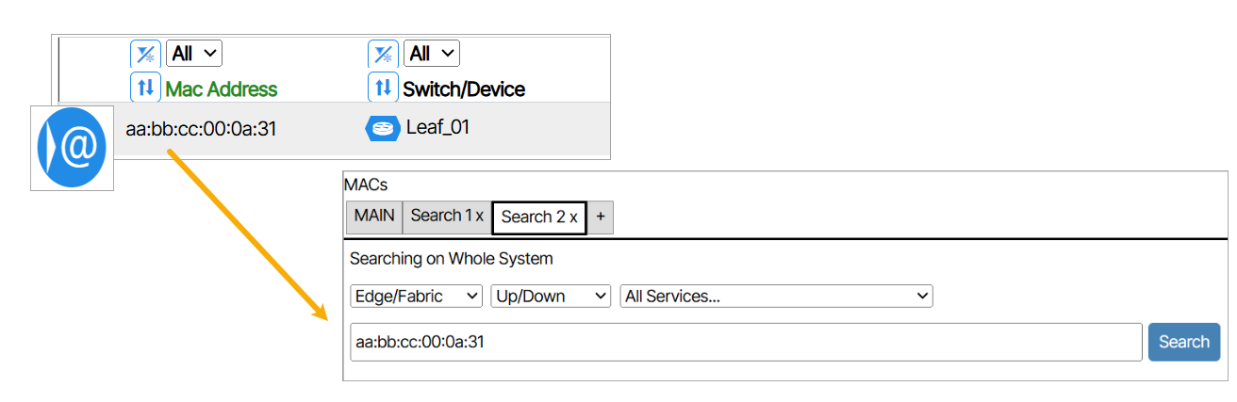Close the Search 1 tab
This screenshot has height=402, width=1237.
pos(480,216)
